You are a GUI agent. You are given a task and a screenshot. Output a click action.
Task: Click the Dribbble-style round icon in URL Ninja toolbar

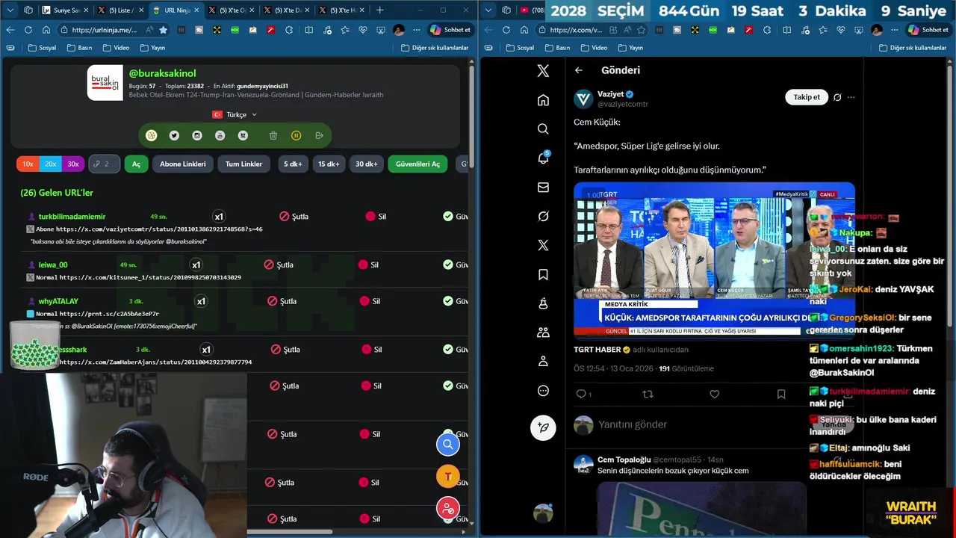pos(152,135)
